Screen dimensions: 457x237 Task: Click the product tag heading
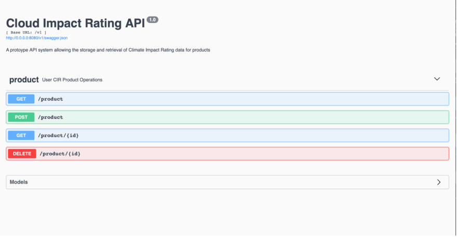[24, 80]
